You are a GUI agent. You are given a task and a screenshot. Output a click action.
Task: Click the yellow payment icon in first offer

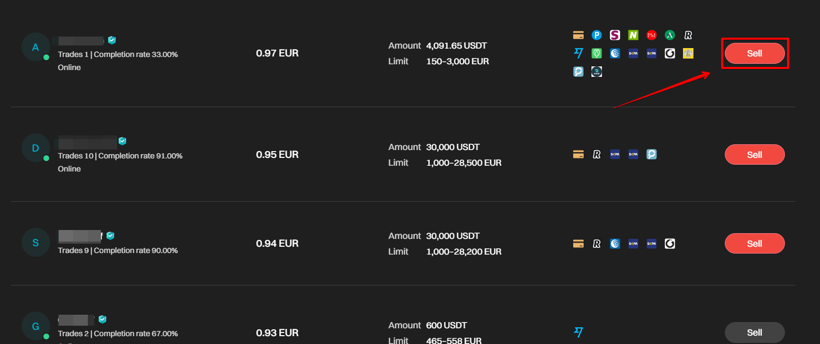(688, 53)
